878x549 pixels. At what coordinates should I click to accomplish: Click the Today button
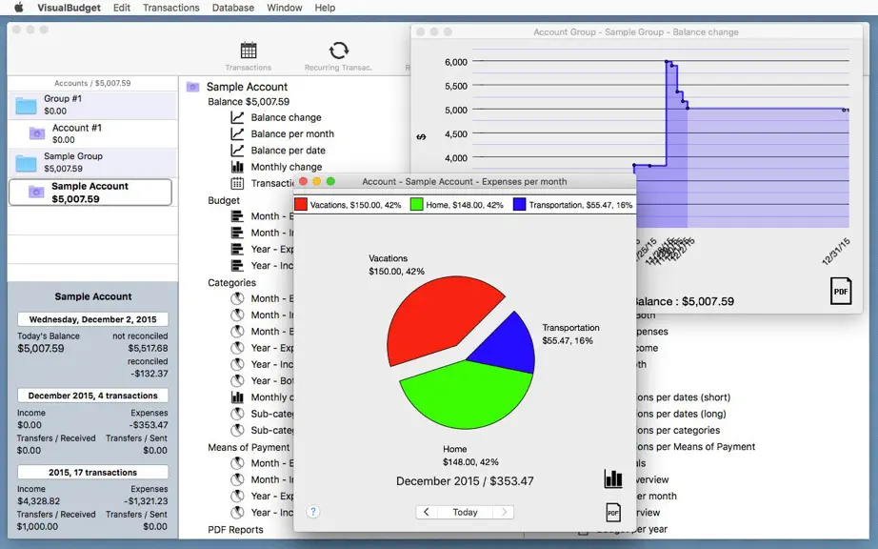click(x=465, y=512)
